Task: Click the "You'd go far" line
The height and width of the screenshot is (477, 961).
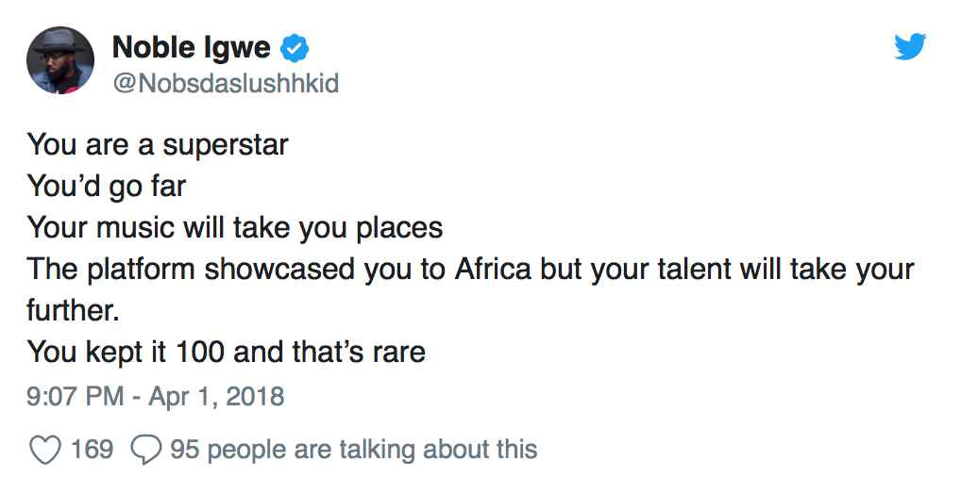Action: point(107,187)
